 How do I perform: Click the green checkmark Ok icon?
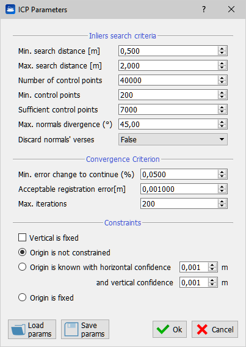[163, 329]
